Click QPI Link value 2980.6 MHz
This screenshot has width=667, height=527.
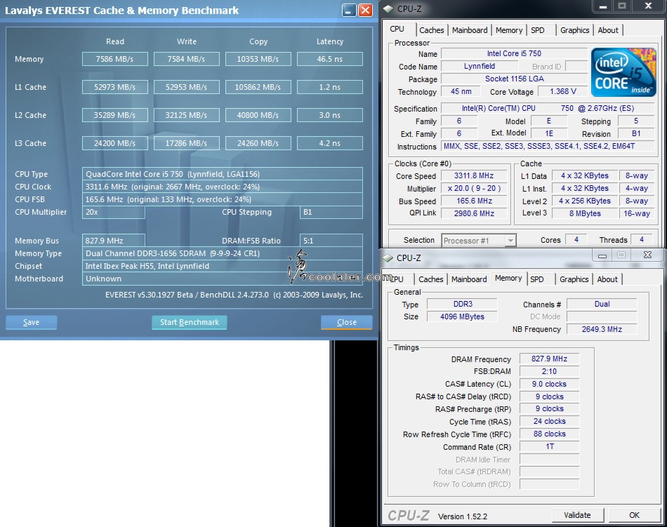(473, 213)
